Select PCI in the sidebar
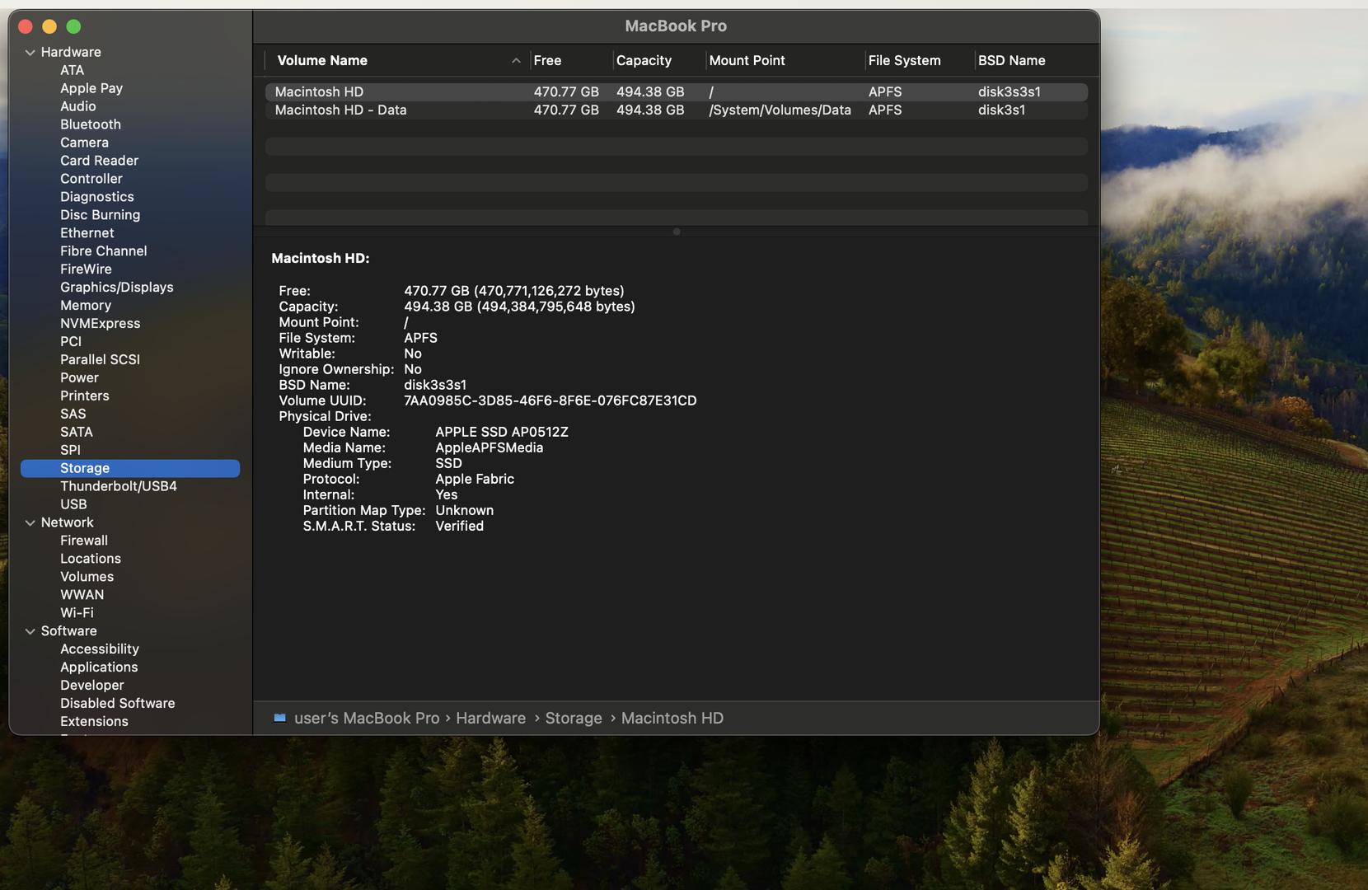The width and height of the screenshot is (1368, 890). pos(71,342)
